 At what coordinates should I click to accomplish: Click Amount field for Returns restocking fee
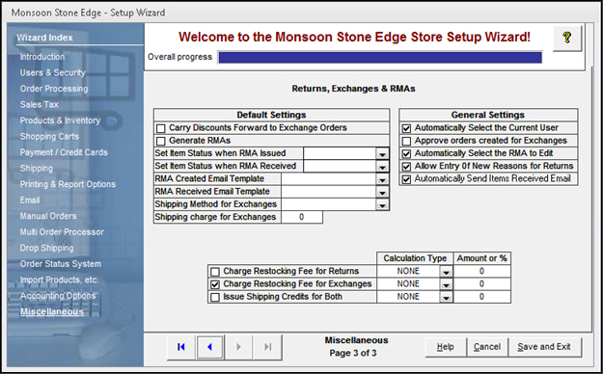[481, 272]
